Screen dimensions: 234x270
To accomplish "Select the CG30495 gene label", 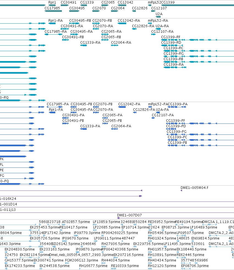I will 77,8.
